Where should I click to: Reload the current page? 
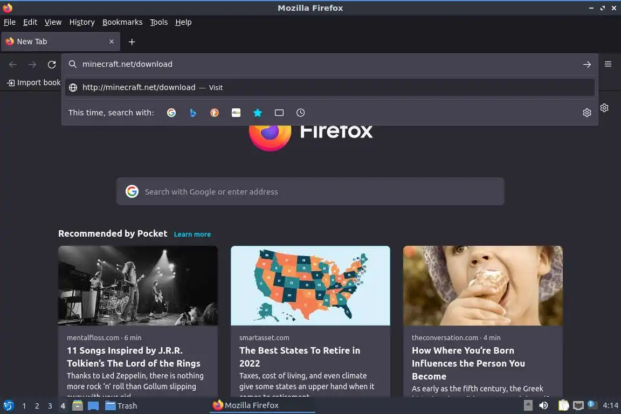tap(52, 65)
